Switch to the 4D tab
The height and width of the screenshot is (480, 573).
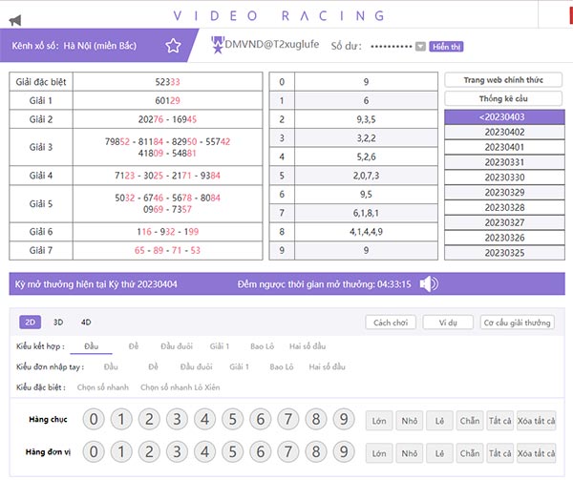[85, 323]
